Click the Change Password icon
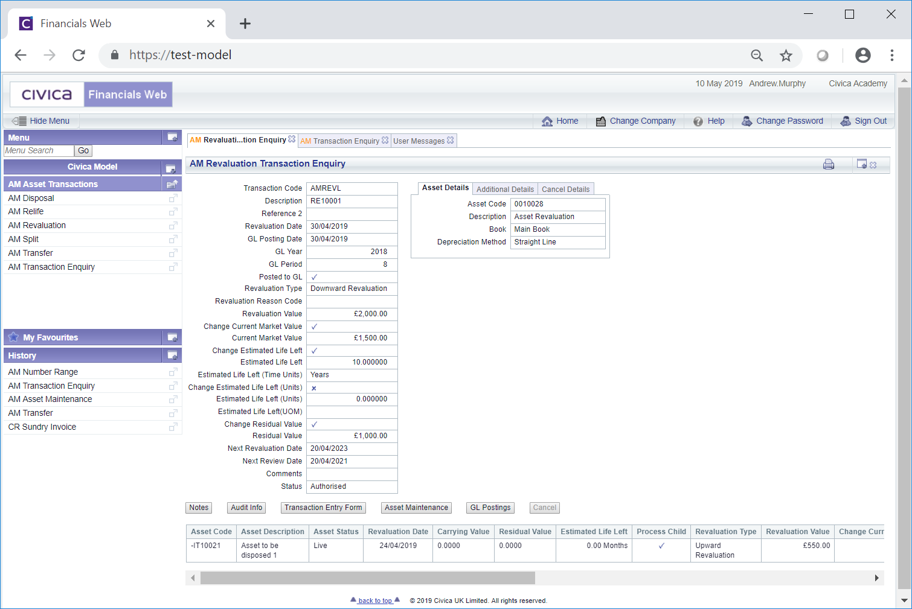 tap(747, 121)
